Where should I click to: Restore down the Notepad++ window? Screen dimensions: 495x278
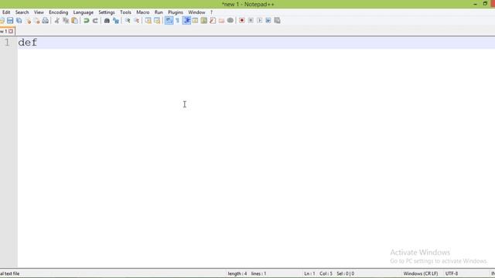coord(485,4)
